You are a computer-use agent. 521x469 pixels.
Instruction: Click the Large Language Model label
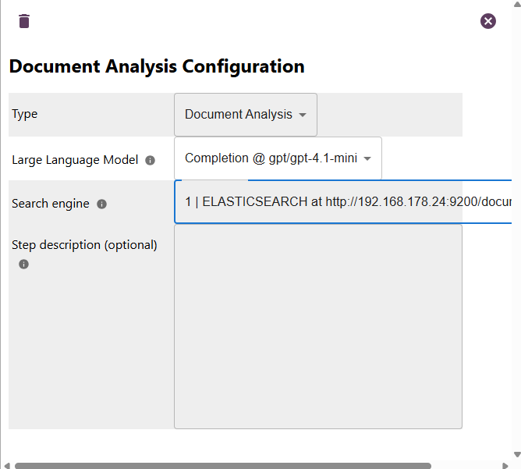click(75, 160)
